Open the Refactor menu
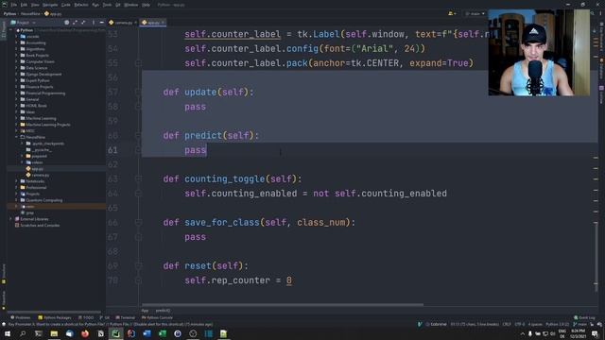This screenshot has width=605, height=340. [81, 5]
